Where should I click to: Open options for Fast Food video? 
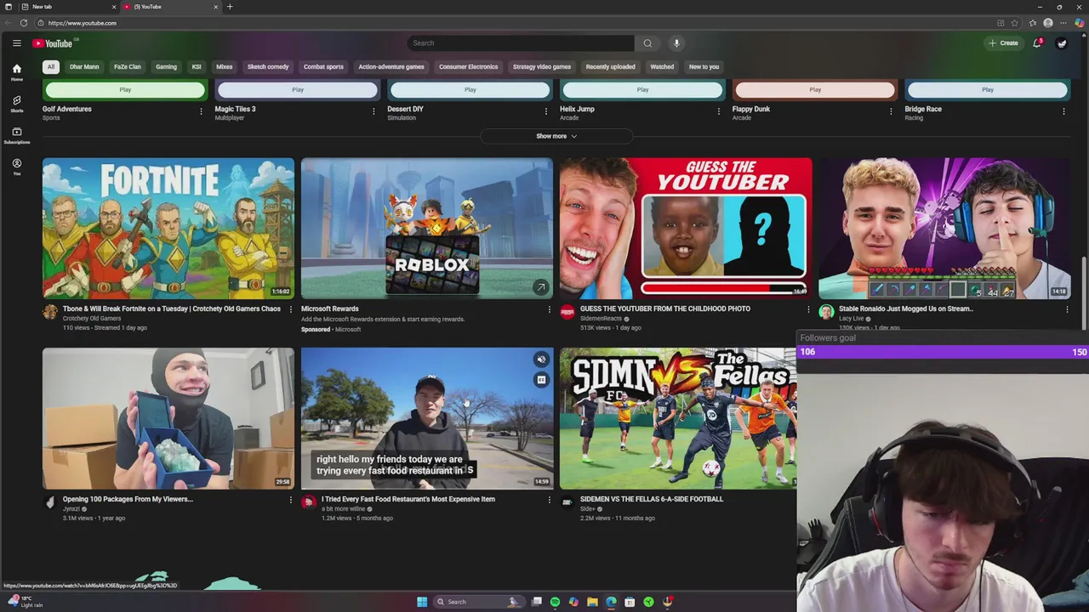(x=549, y=501)
